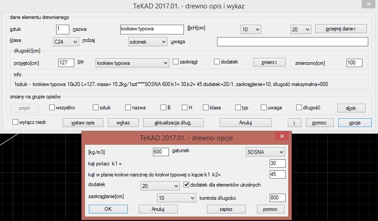This screenshot has height=221, width=378.
Task: Click the nazwa field with krokiew typowa
Action: pyautogui.click(x=152, y=30)
